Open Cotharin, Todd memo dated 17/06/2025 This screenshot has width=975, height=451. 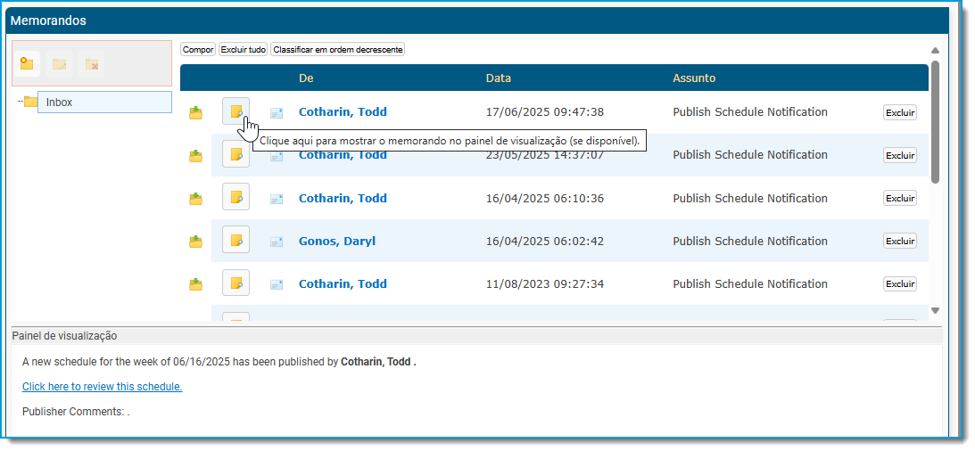[343, 111]
